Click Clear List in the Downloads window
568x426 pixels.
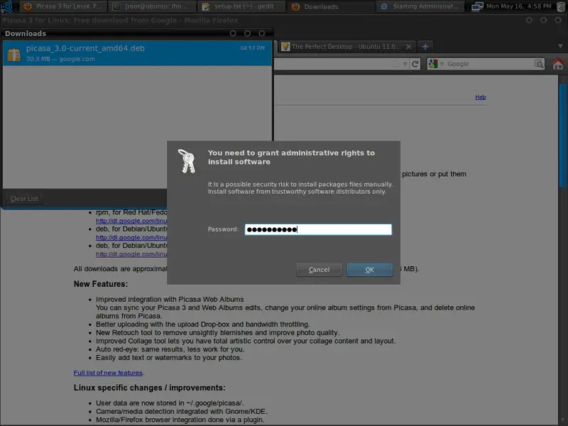point(24,199)
